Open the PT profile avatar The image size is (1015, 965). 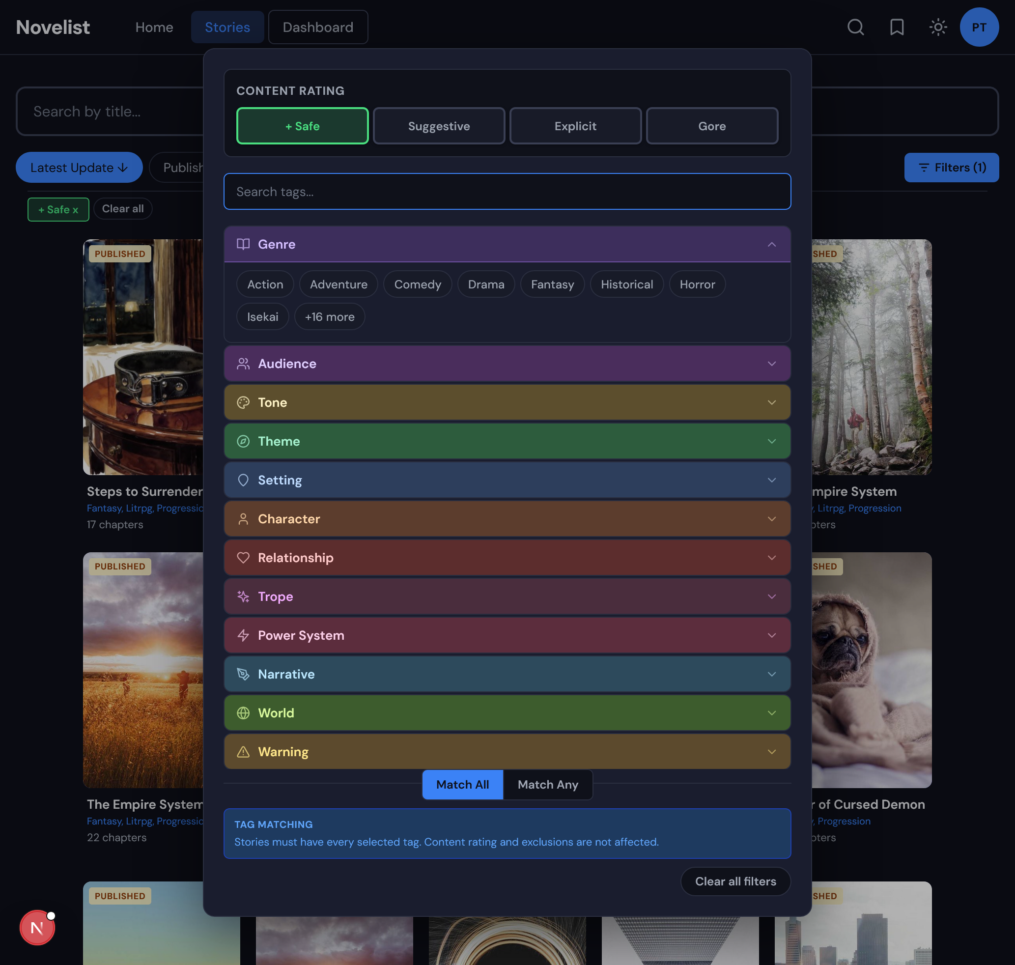pyautogui.click(x=979, y=27)
